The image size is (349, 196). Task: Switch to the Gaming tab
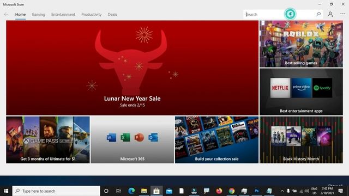38,15
